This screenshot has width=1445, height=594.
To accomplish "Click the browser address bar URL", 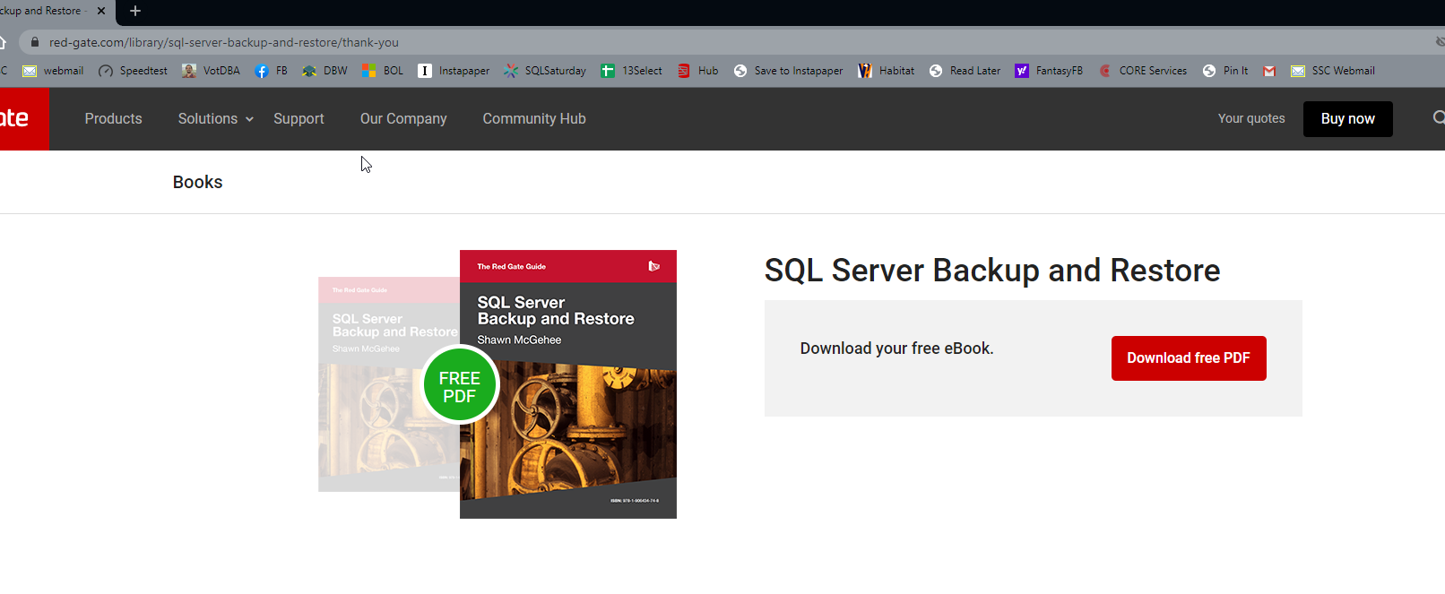I will pyautogui.click(x=224, y=42).
